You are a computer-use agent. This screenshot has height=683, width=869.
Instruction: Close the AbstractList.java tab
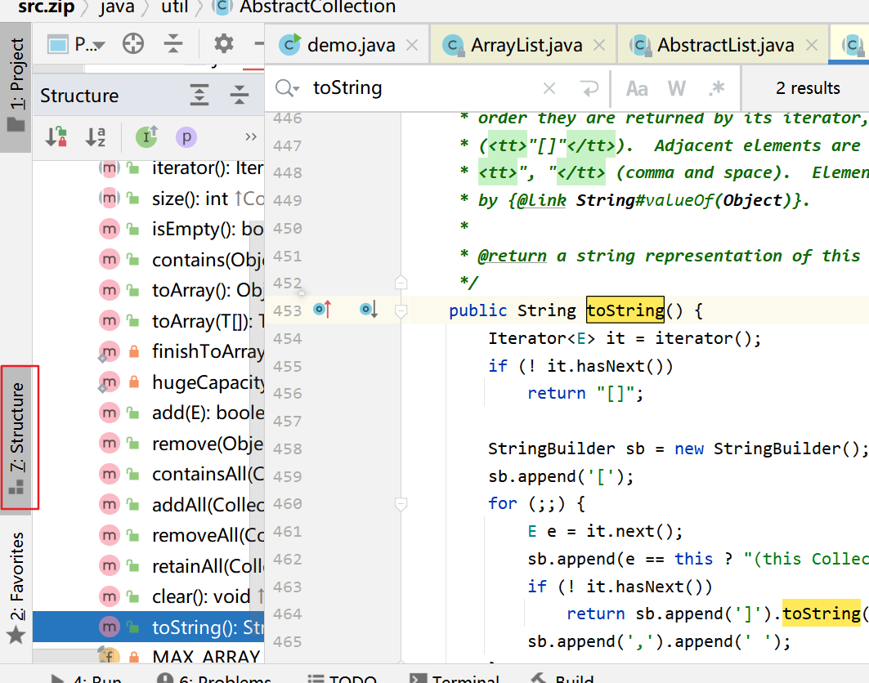point(811,46)
